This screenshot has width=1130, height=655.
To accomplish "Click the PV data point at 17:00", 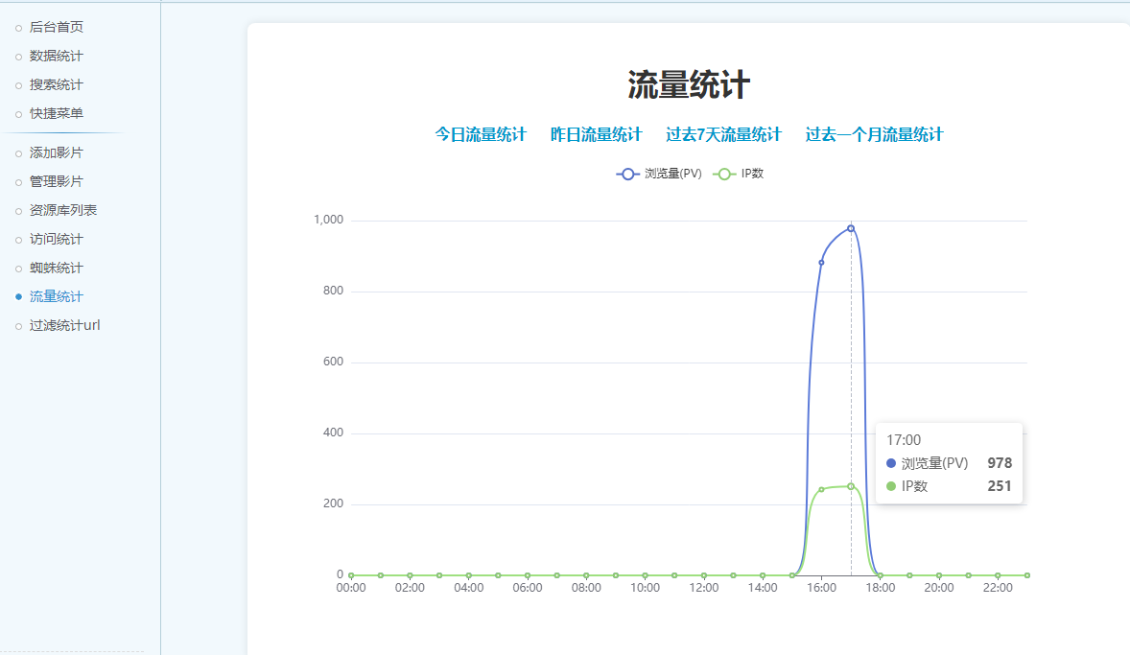I will tap(851, 228).
